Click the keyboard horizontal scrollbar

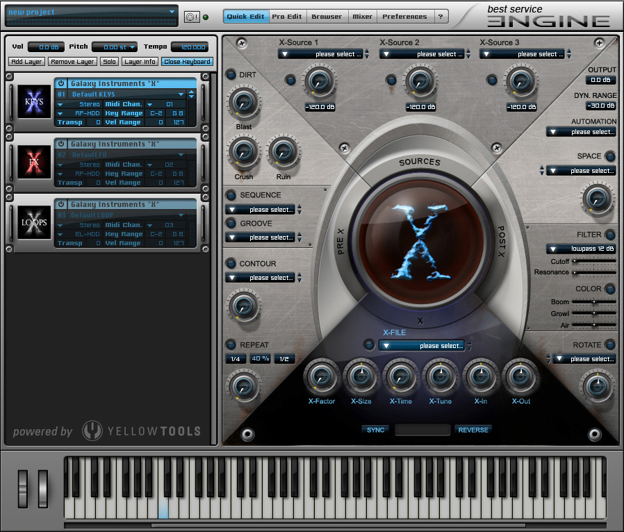(x=338, y=525)
